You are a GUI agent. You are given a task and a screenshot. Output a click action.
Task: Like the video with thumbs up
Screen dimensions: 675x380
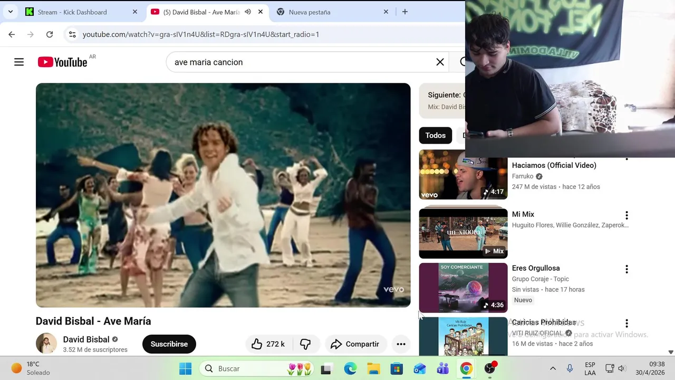click(268, 344)
